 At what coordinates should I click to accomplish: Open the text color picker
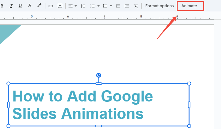tap(30, 5)
